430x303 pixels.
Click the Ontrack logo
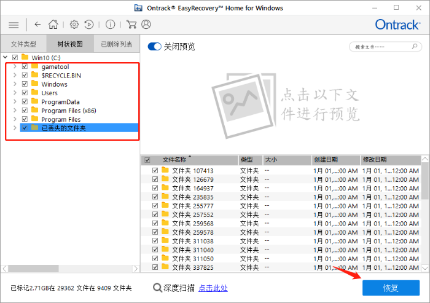click(x=397, y=25)
